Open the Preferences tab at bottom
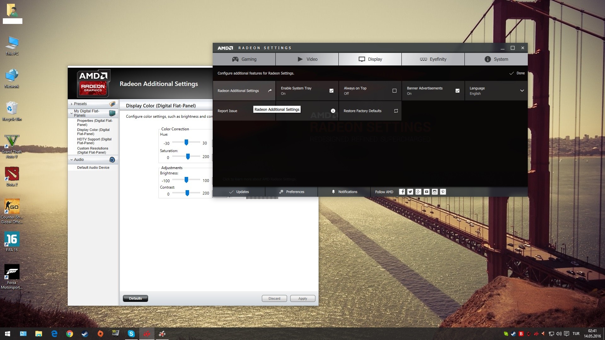 [291, 192]
